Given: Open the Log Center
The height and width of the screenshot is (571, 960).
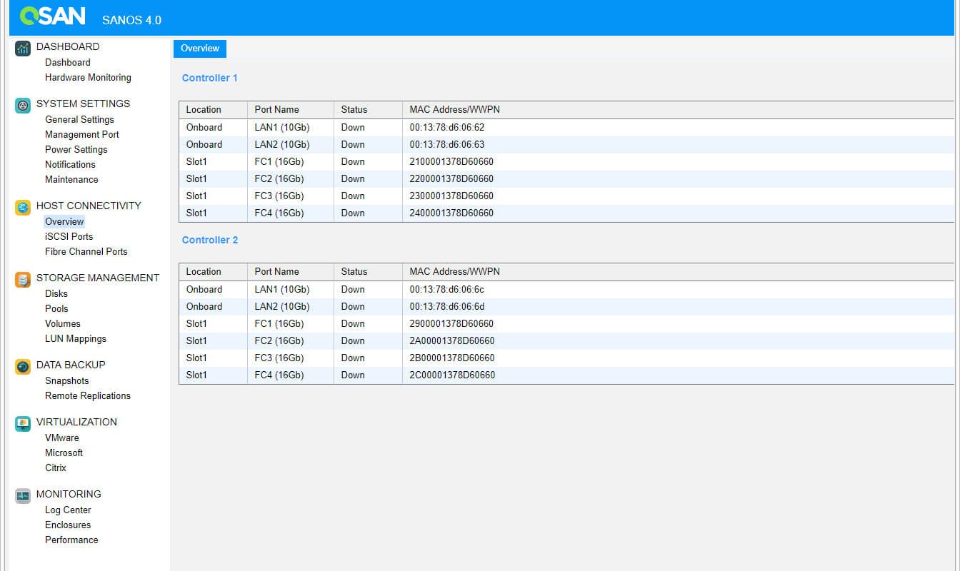Looking at the screenshot, I should click(x=68, y=510).
